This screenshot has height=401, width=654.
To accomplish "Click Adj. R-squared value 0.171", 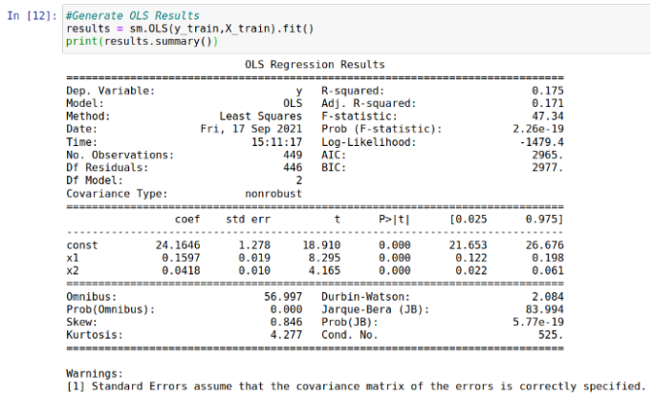I will pyautogui.click(x=548, y=103).
